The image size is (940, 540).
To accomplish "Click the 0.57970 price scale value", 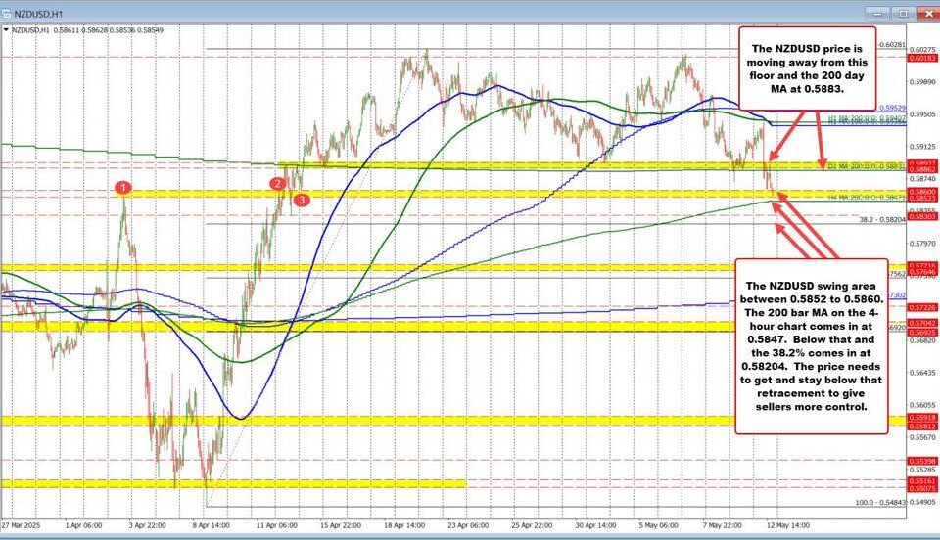I will pyautogui.click(x=922, y=244).
